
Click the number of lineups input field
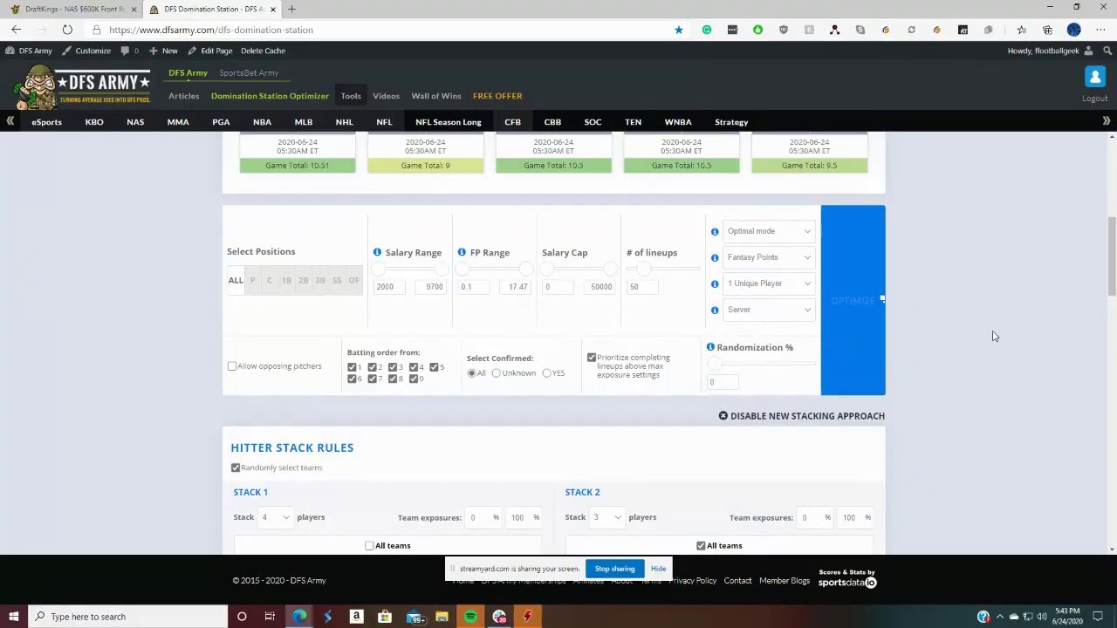(643, 287)
